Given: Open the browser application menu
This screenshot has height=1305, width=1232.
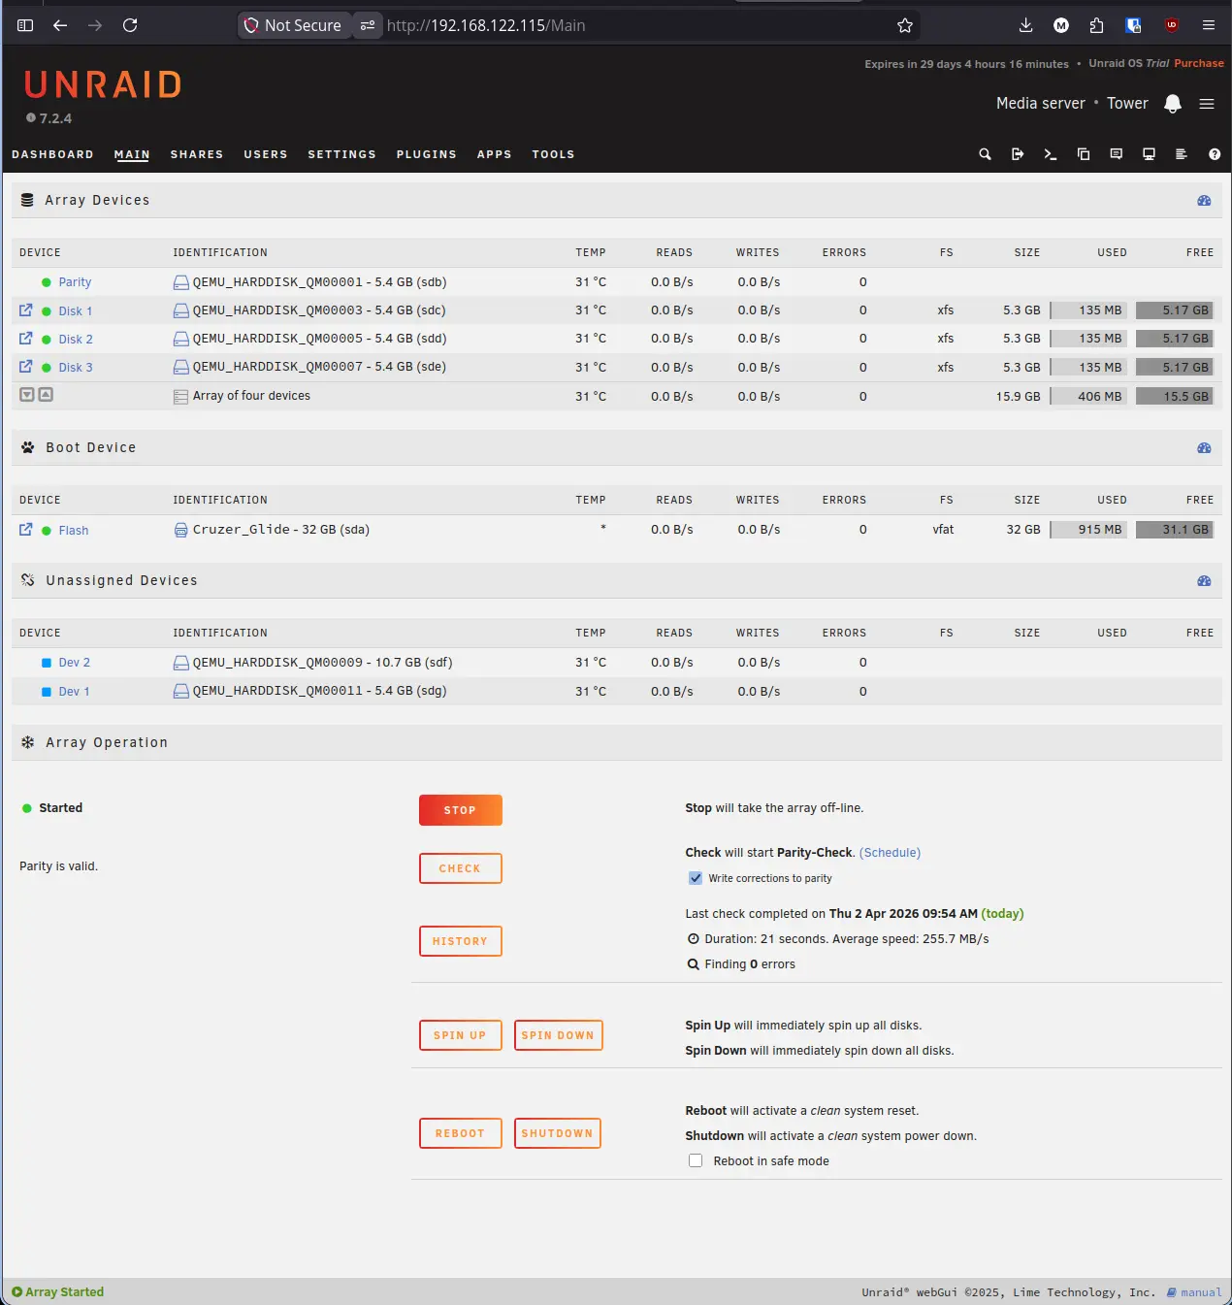Looking at the screenshot, I should [1209, 25].
